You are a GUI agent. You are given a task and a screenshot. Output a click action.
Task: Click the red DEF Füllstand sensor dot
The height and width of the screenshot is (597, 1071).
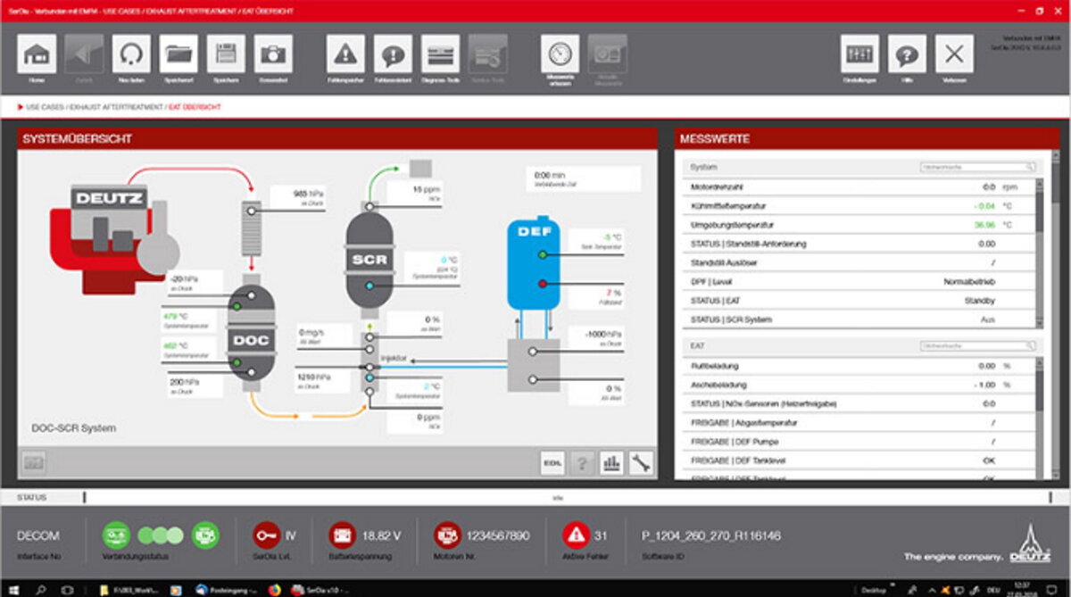(542, 284)
